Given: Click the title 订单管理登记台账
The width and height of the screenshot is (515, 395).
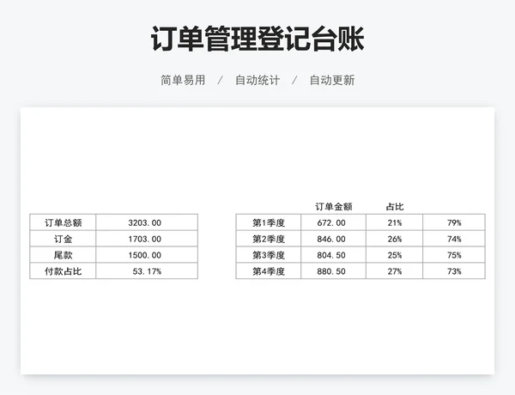Looking at the screenshot, I should pyautogui.click(x=257, y=39).
